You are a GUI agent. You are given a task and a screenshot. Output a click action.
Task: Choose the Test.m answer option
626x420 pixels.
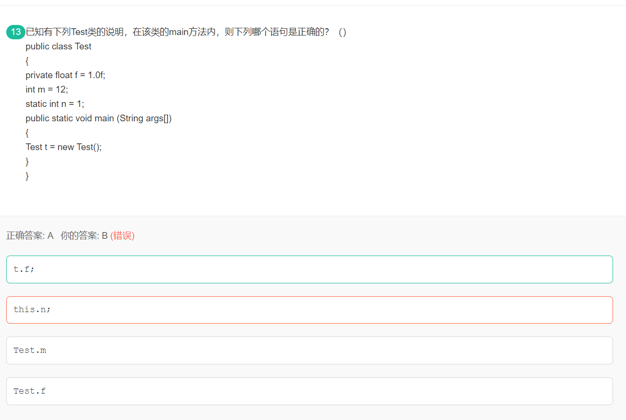[x=310, y=350]
